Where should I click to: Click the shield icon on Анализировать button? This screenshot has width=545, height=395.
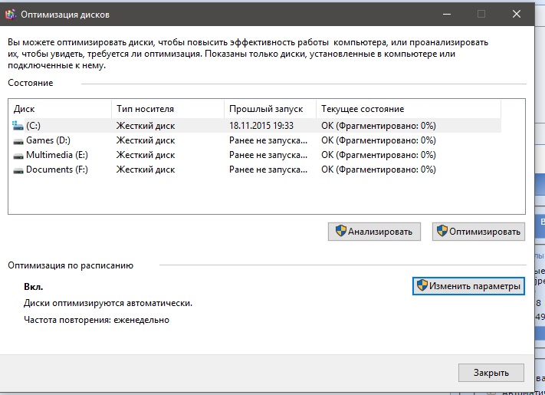click(x=340, y=231)
